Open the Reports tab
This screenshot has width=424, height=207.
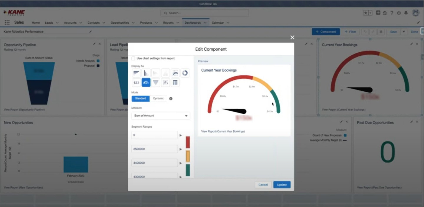168,23
